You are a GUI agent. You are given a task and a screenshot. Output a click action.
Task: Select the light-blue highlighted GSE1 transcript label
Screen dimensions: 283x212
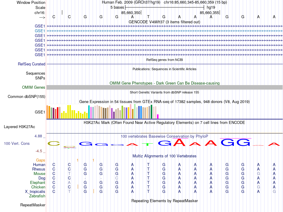40,31
